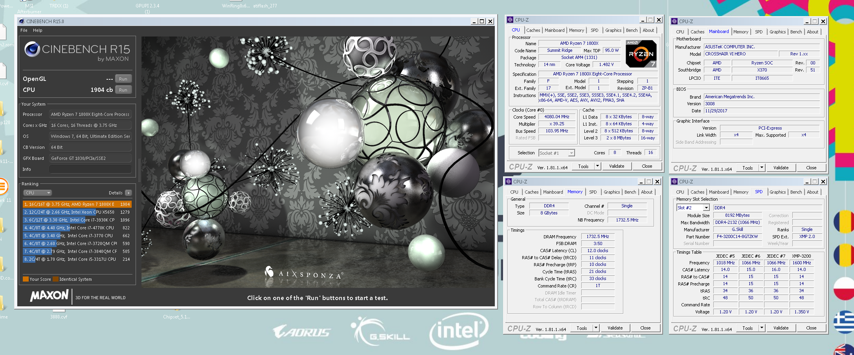Expand Tools dropdown arrow in Memory CPU-Z window
This screenshot has width=854, height=355.
click(x=596, y=328)
